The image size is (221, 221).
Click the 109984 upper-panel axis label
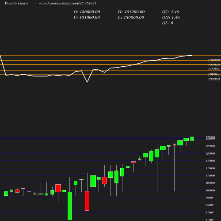[x=214, y=74]
